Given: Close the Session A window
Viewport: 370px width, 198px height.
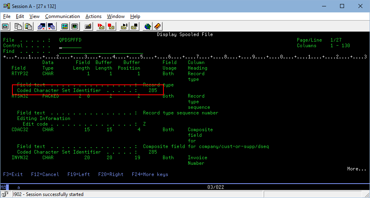Looking at the screenshot, I should pyautogui.click(x=360, y=6).
